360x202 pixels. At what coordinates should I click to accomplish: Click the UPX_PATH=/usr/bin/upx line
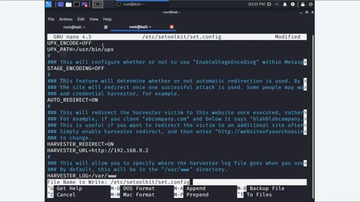click(80, 49)
